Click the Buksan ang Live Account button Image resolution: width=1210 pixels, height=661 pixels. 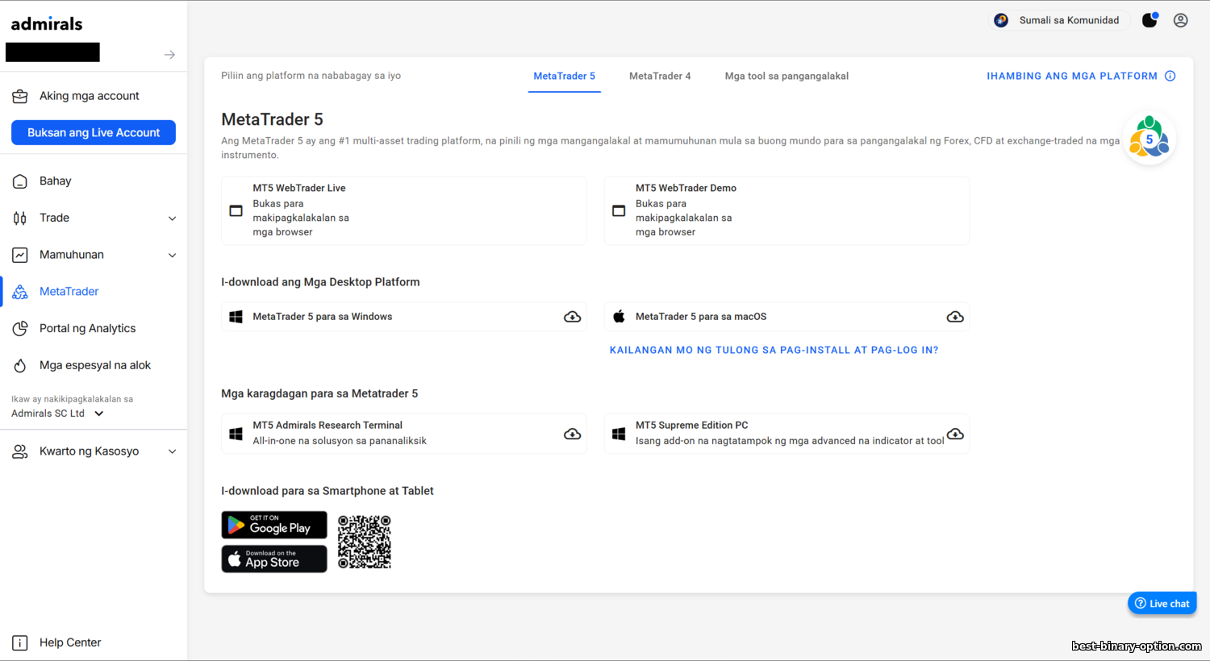click(x=94, y=132)
